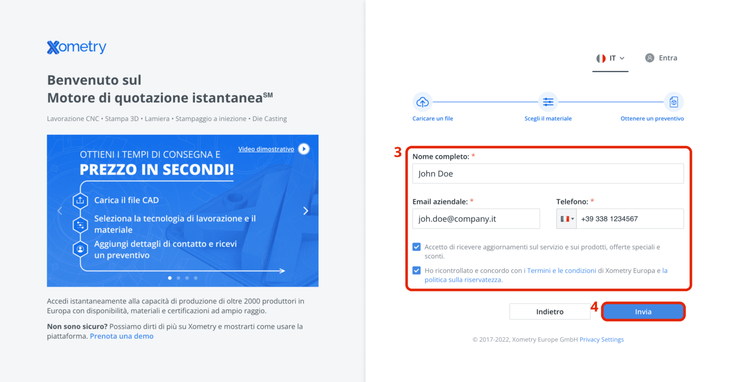Image resolution: width=731 pixels, height=382 pixels.
Task: Play the Video dimostrativo icon
Action: click(x=304, y=149)
